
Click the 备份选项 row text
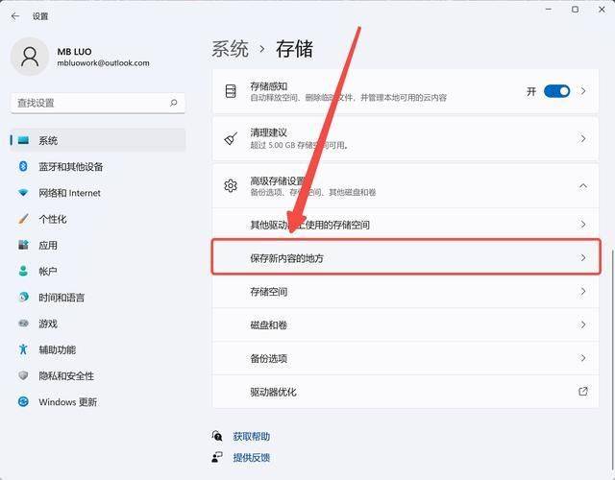[269, 358]
